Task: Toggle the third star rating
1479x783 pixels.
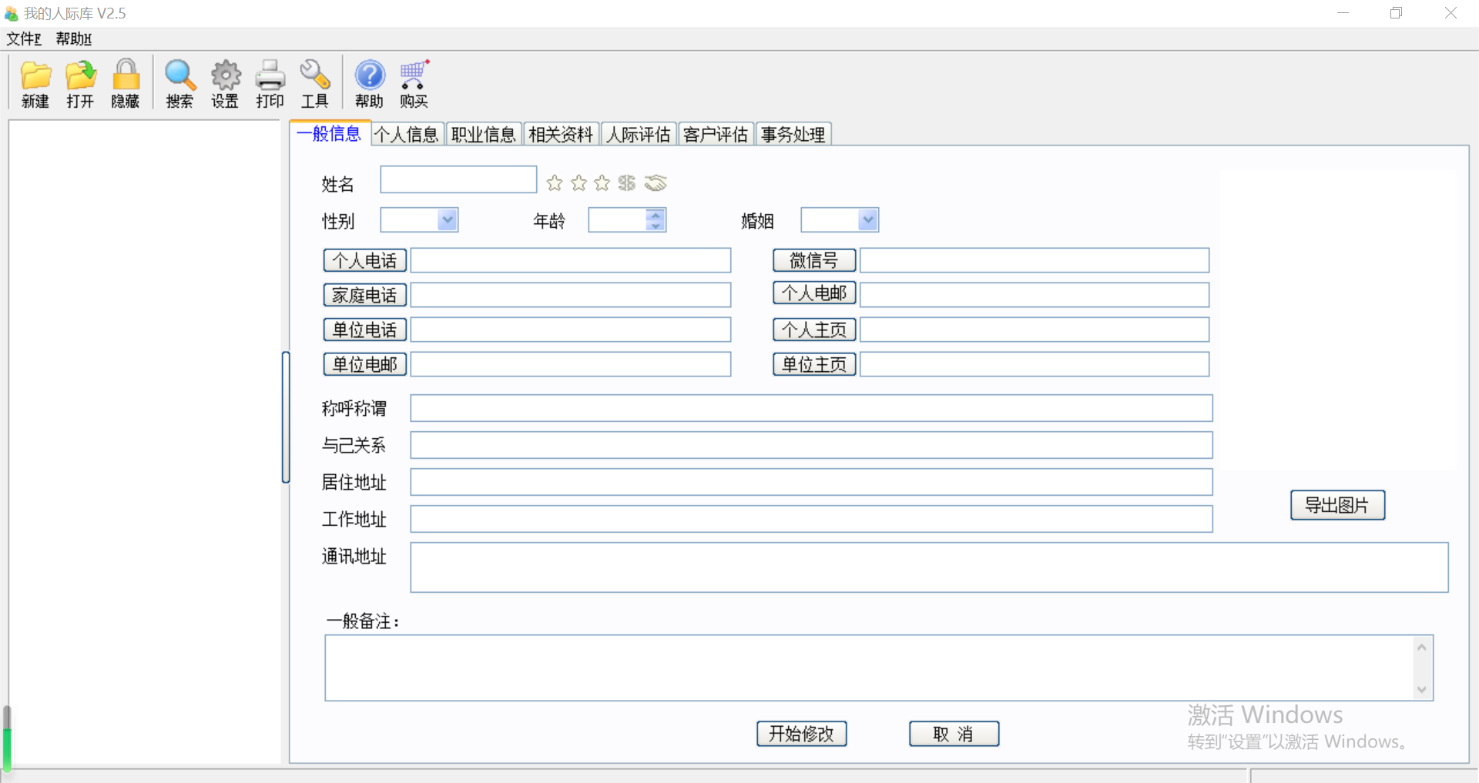Action: click(602, 183)
